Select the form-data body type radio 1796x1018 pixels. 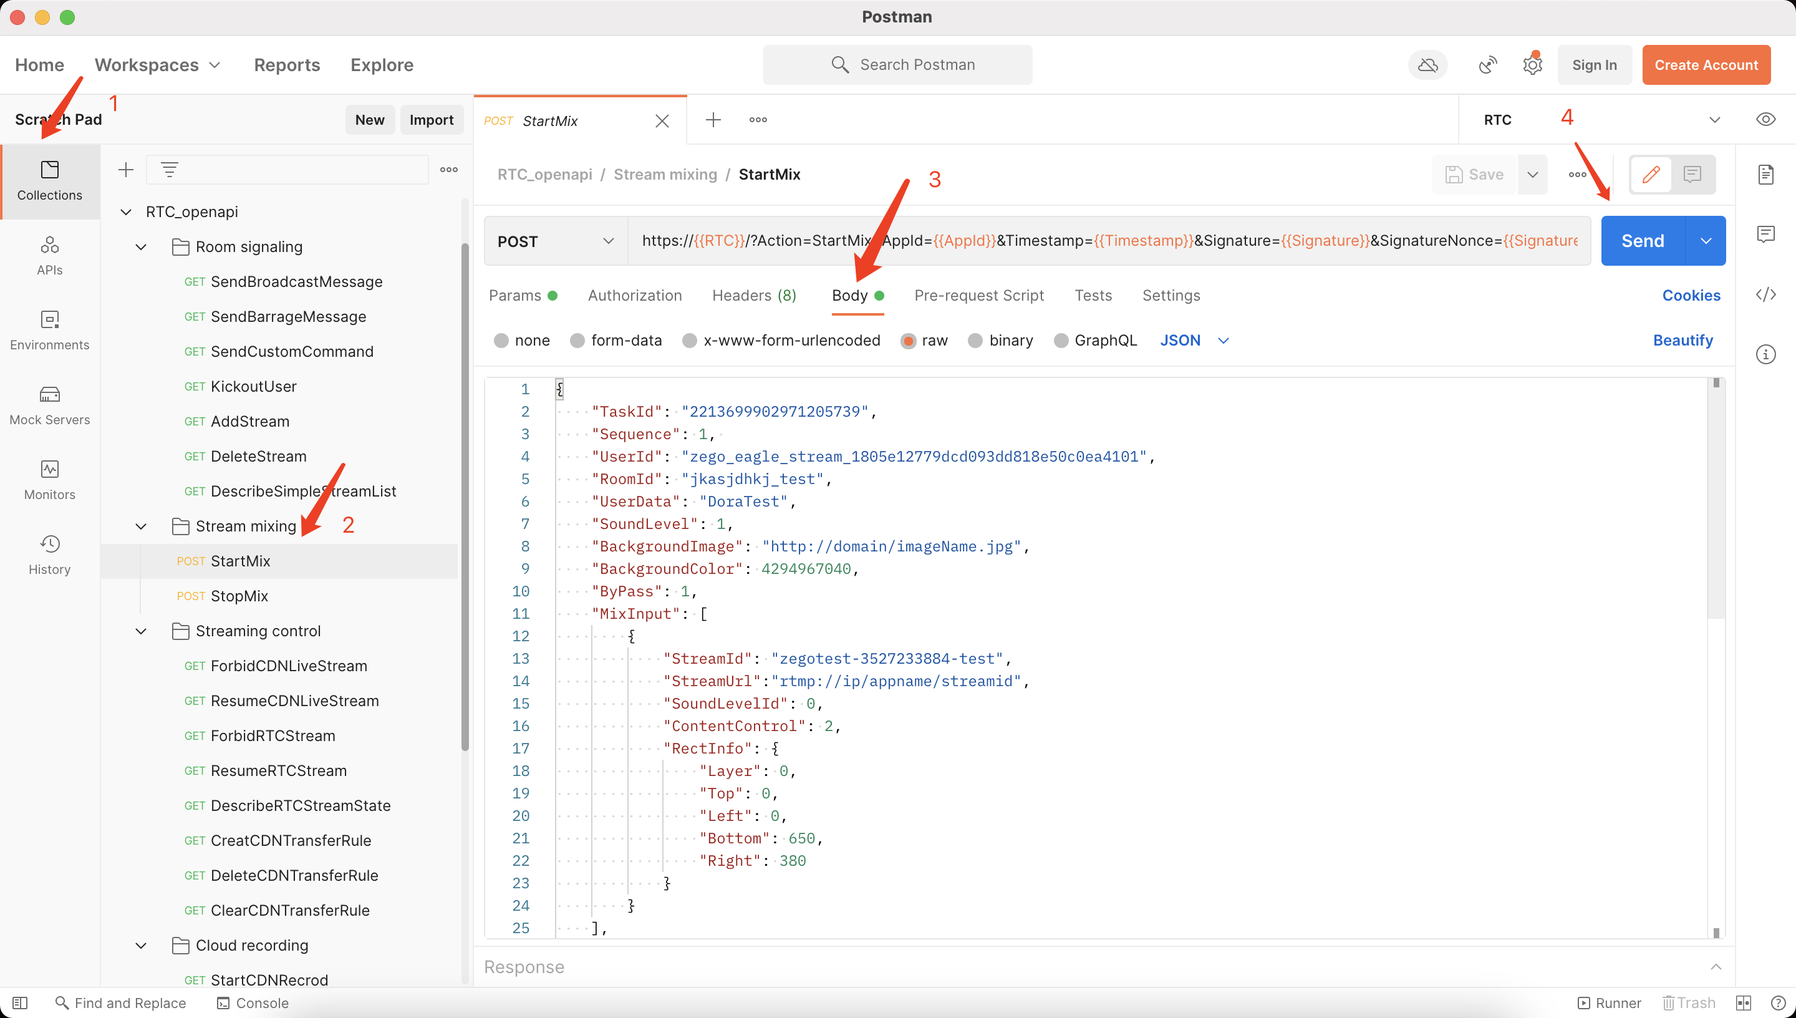point(577,341)
